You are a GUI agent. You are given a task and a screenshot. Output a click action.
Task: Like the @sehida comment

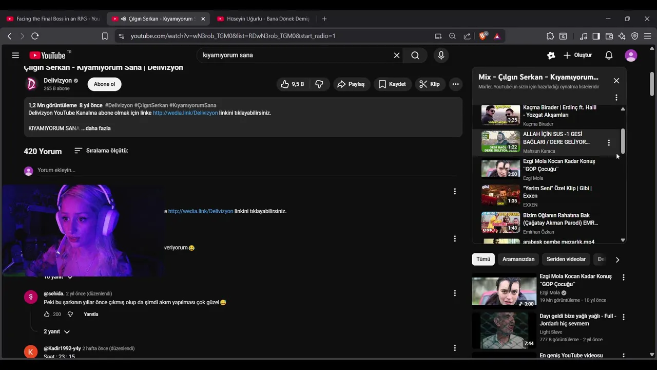click(x=47, y=314)
